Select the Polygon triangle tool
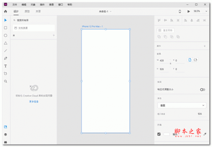This screenshot has width=212, height=147. click(6, 43)
